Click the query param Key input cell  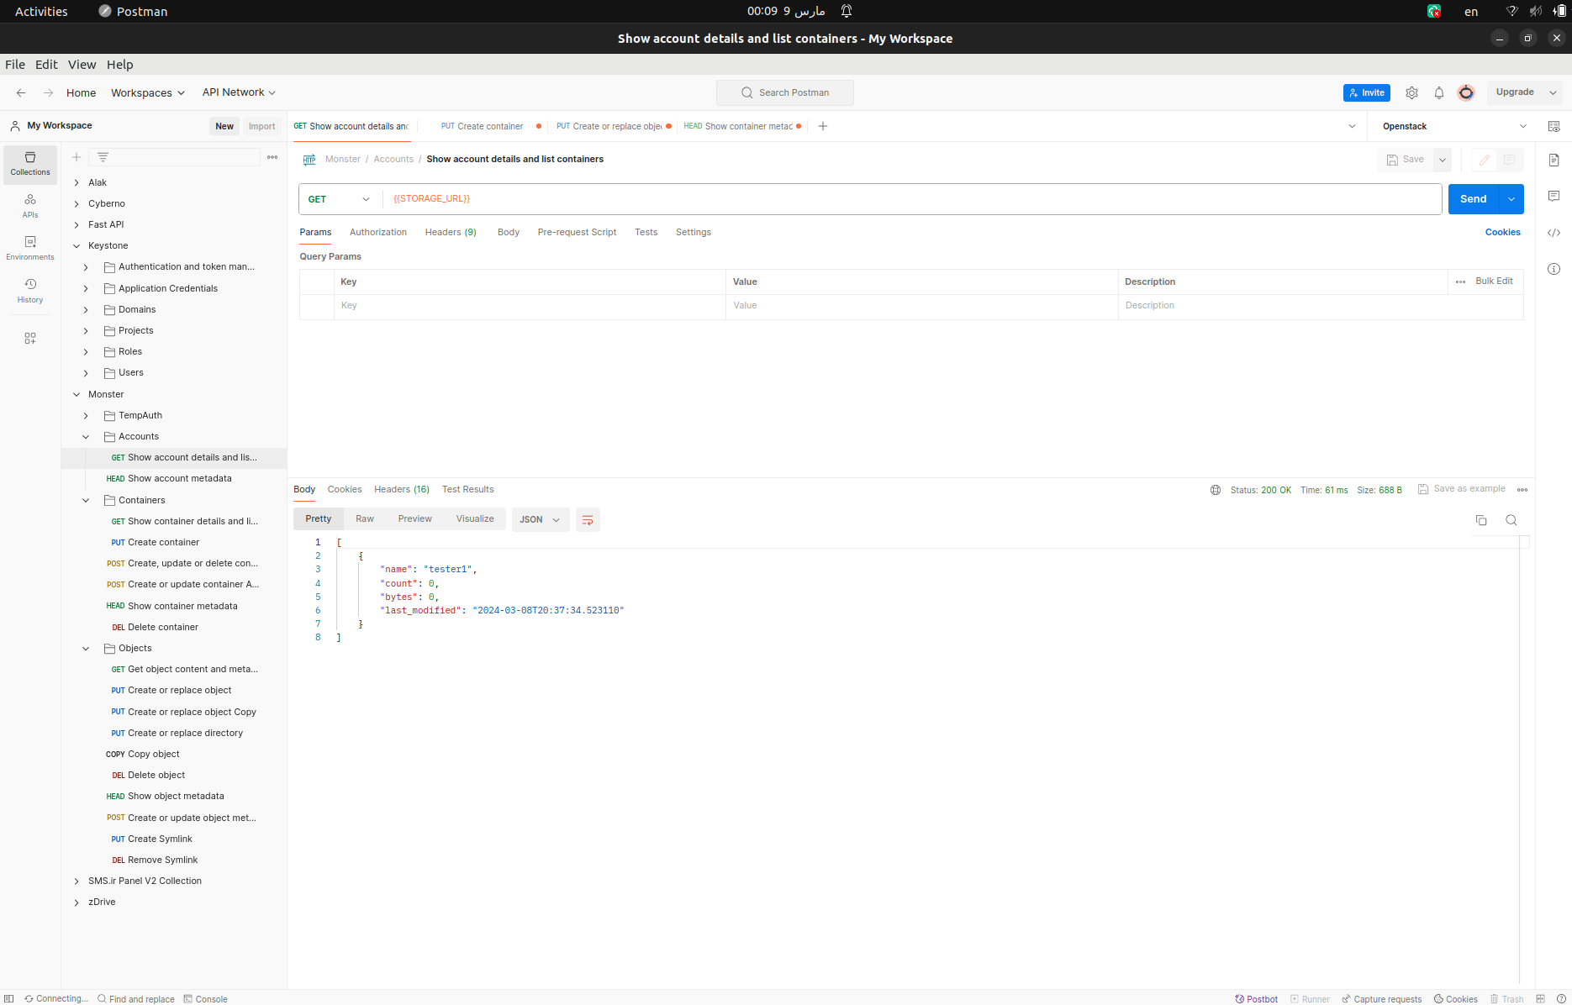[530, 306]
